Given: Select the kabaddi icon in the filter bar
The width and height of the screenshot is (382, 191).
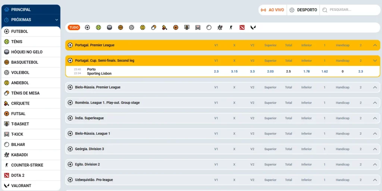Looking at the screenshot, I should [220, 28].
